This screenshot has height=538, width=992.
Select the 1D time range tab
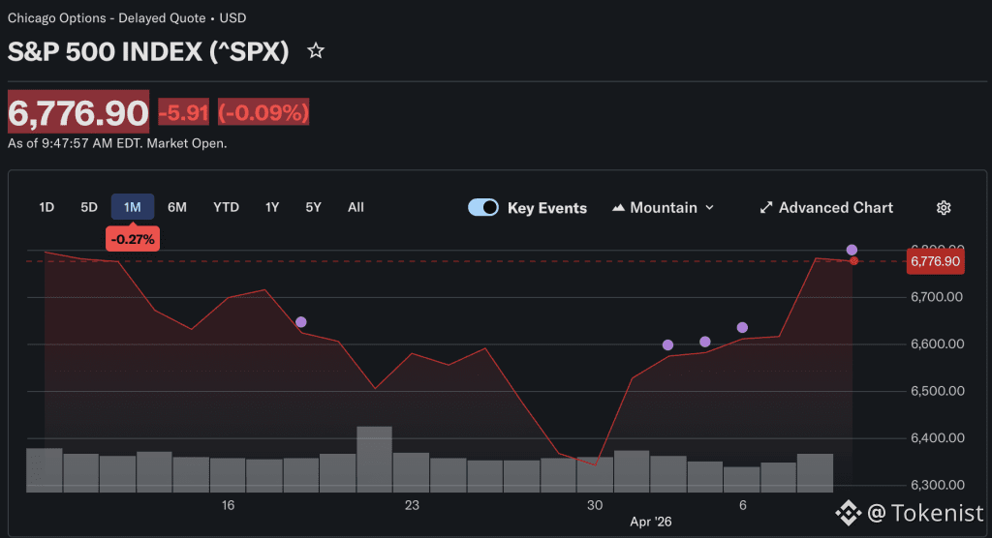46,207
